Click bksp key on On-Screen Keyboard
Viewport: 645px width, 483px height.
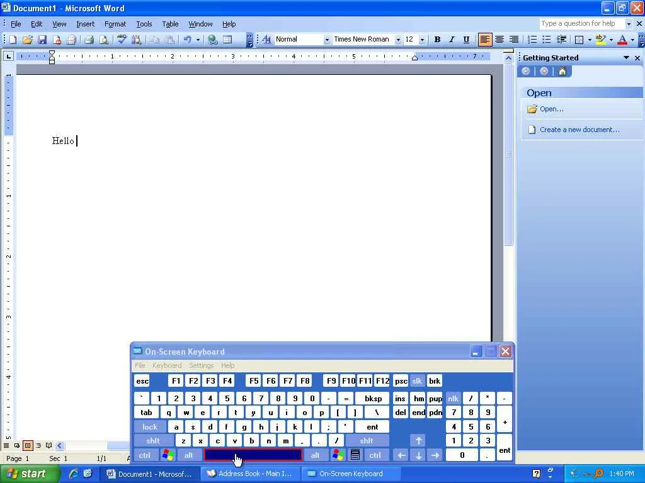373,398
